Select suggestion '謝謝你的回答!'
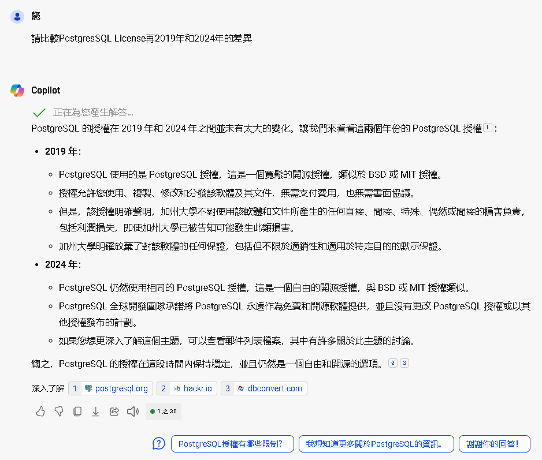The height and width of the screenshot is (460, 542). [x=494, y=444]
